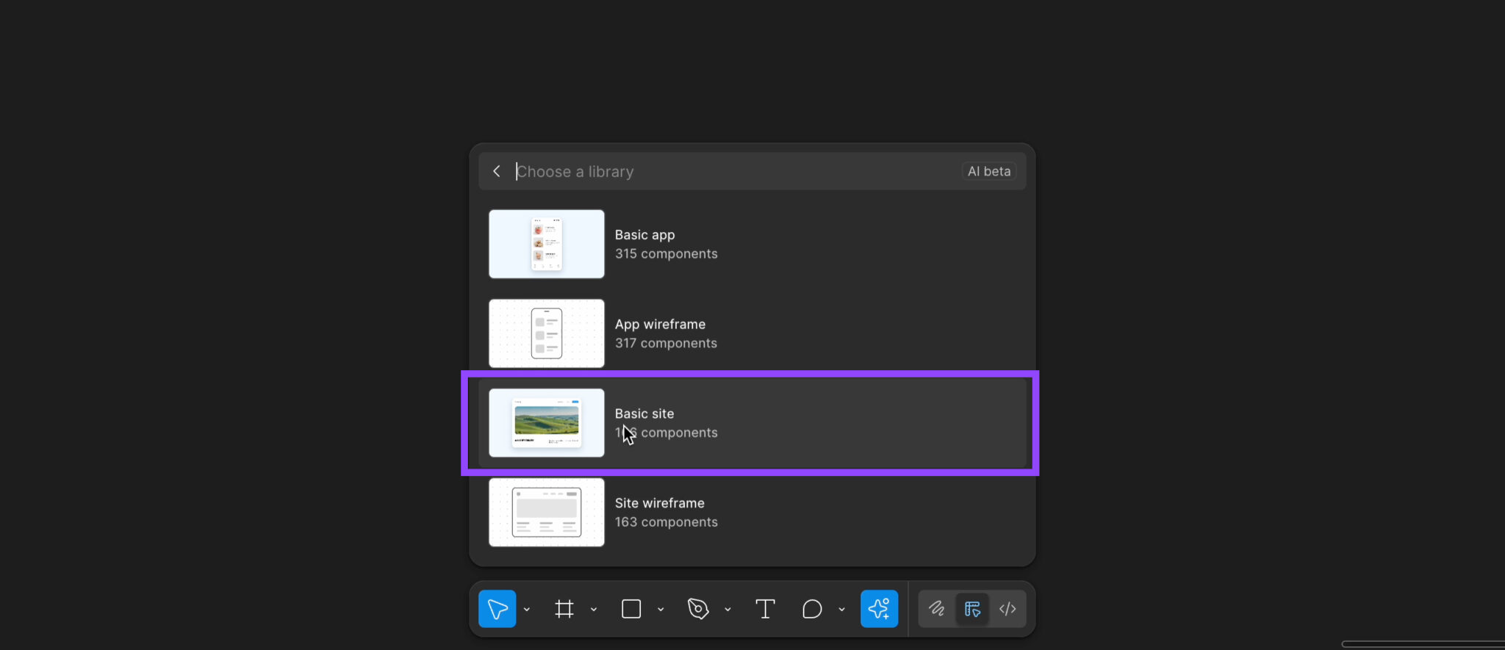Click the Site wireframe thumbnail
1505x650 pixels.
pos(547,513)
